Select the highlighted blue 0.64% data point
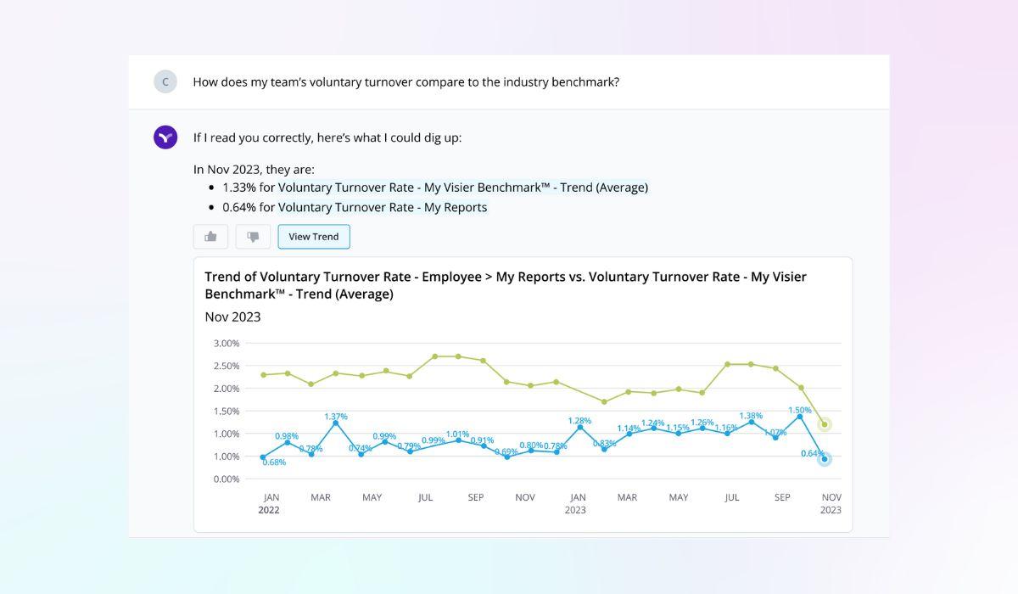 [x=824, y=459]
